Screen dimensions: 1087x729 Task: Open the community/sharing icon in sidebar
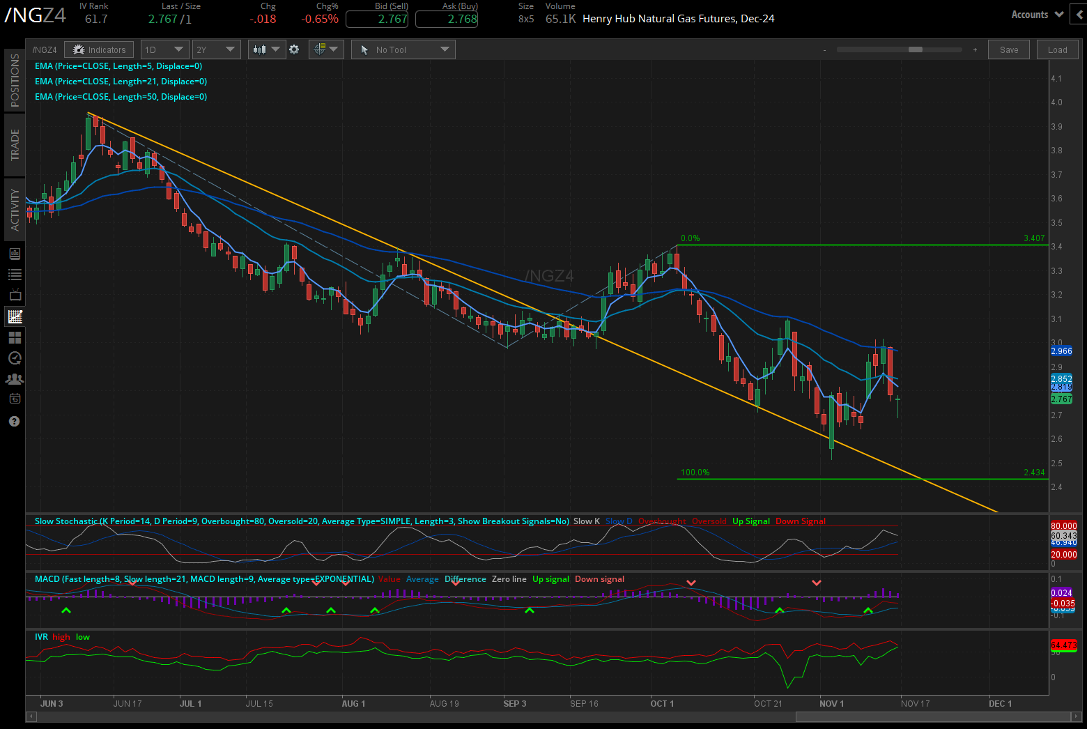[x=14, y=378]
